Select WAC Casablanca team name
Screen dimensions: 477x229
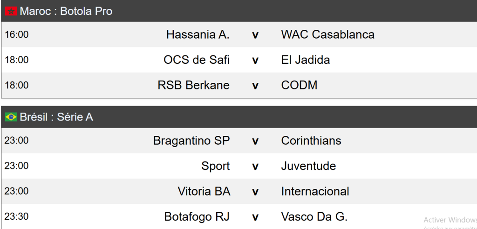point(327,34)
